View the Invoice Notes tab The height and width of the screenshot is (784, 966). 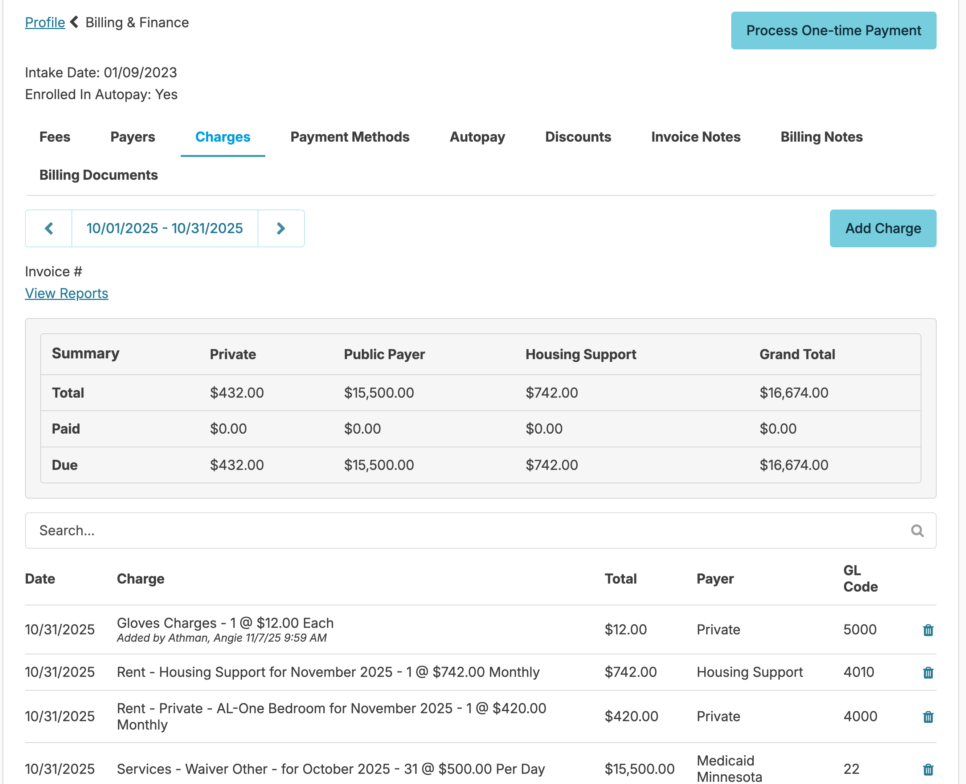click(695, 137)
